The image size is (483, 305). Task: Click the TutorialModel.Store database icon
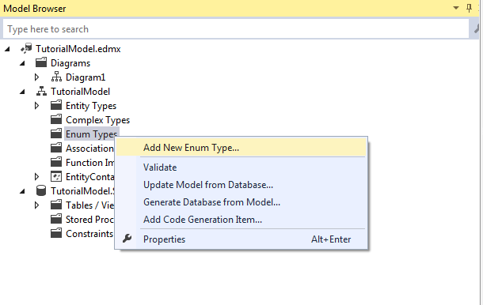41,190
